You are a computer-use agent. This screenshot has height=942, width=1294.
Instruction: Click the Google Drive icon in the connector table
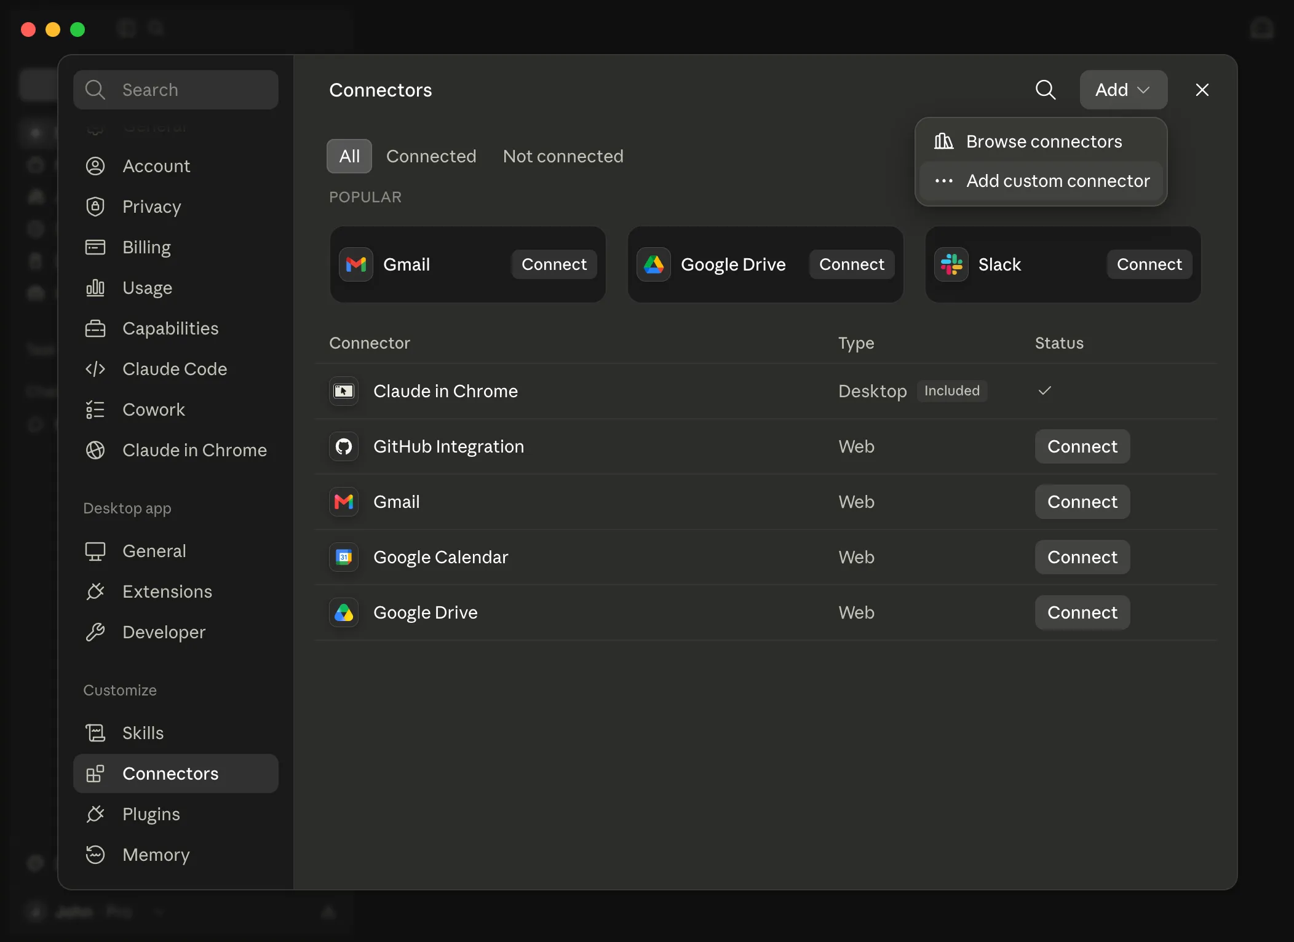pyautogui.click(x=344, y=612)
